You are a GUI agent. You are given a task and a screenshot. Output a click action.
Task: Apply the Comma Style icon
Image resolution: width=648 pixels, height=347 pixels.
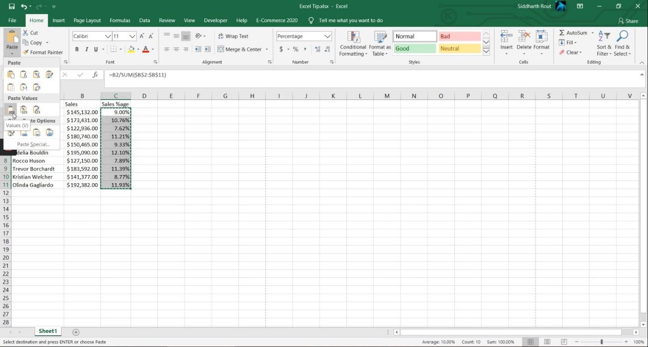305,49
